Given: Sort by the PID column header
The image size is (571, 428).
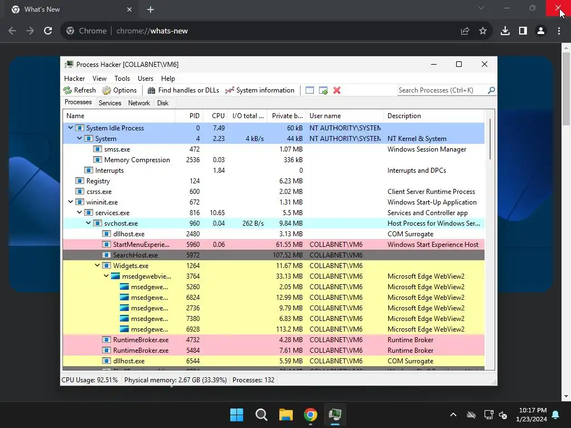Looking at the screenshot, I should pyautogui.click(x=189, y=116).
